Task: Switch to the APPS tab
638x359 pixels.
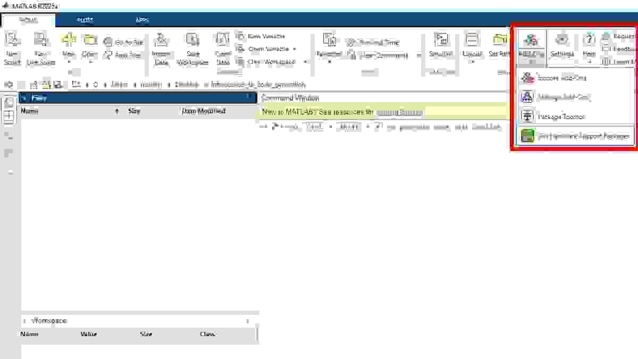Action: 142,20
